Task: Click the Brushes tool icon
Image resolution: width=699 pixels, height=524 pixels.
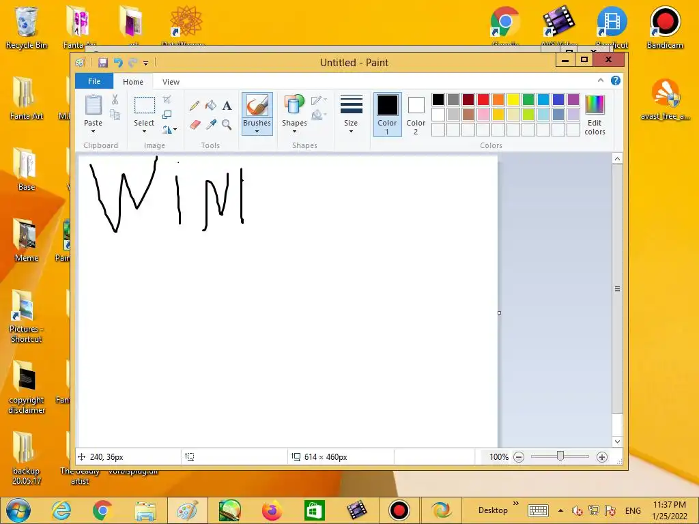Action: 257,106
